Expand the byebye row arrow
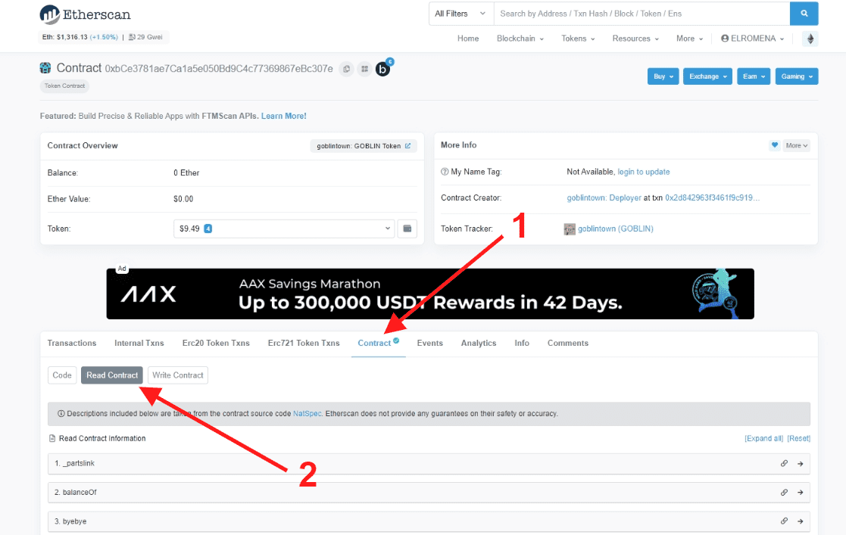Image resolution: width=846 pixels, height=535 pixels. pos(800,521)
